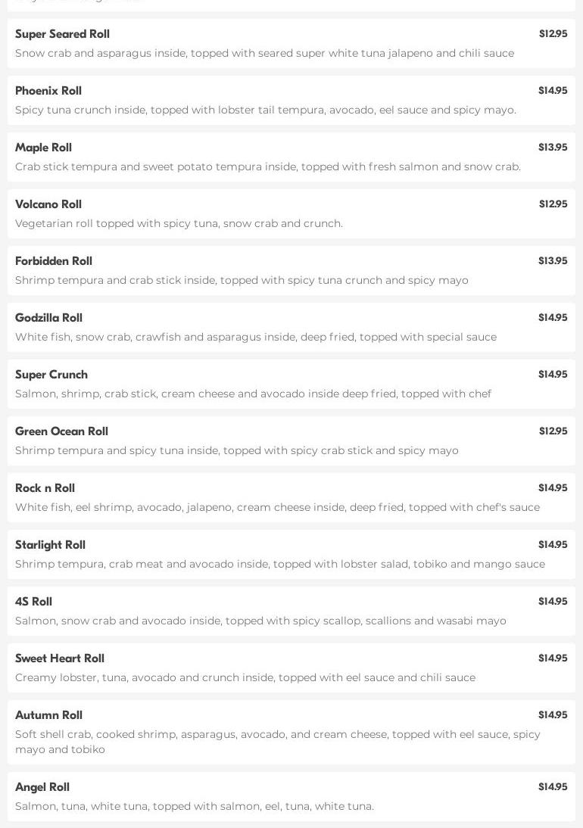583x828 pixels.
Task: Click the Super Seared Roll $12.95 price
Action: (x=553, y=34)
